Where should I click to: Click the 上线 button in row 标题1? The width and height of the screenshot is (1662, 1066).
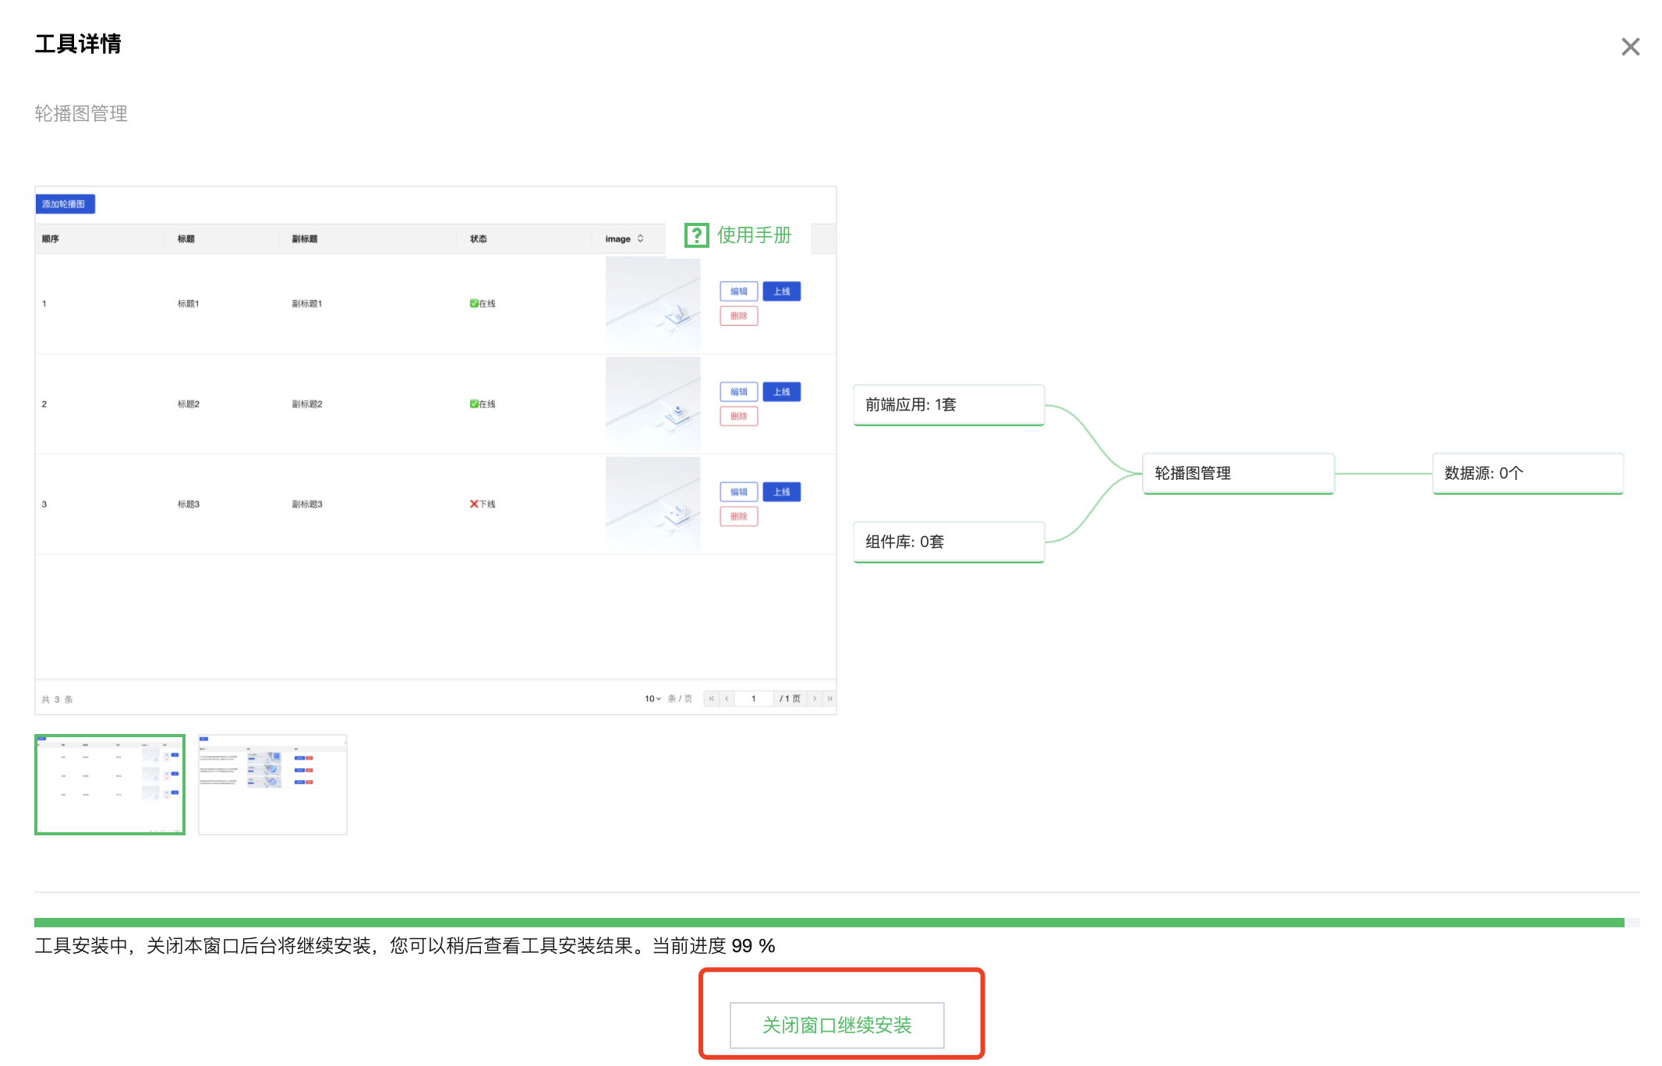point(782,291)
